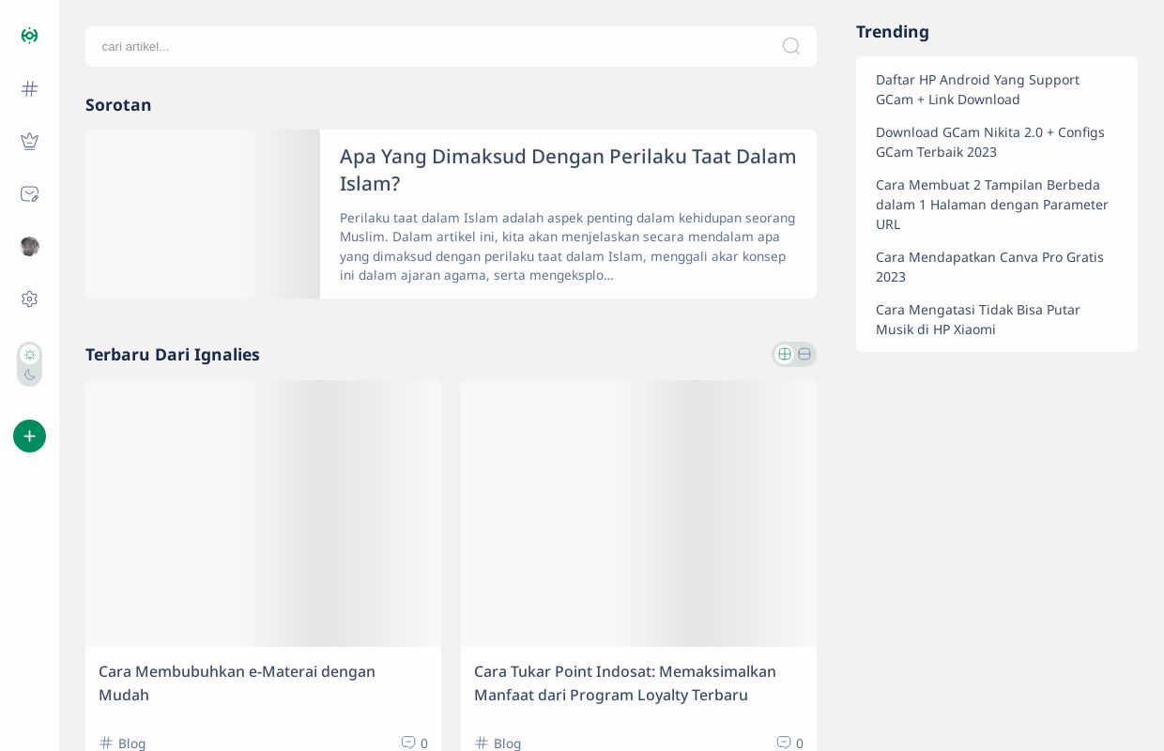1164x751 pixels.
Task: Select the grid view layout toggle
Action: tap(785, 354)
